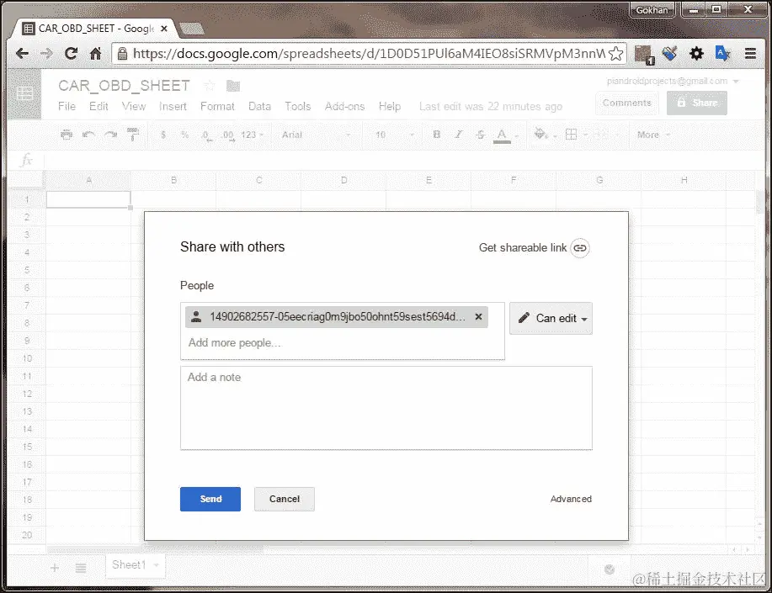772x593 pixels.
Task: Open the Add-ons menu
Action: coord(344,106)
